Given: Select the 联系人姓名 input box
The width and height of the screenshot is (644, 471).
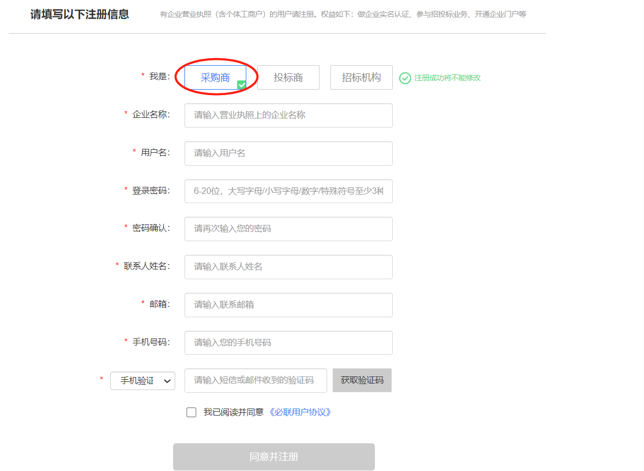Looking at the screenshot, I should point(288,267).
